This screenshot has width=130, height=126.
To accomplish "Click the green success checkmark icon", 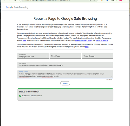I will (20, 96).
